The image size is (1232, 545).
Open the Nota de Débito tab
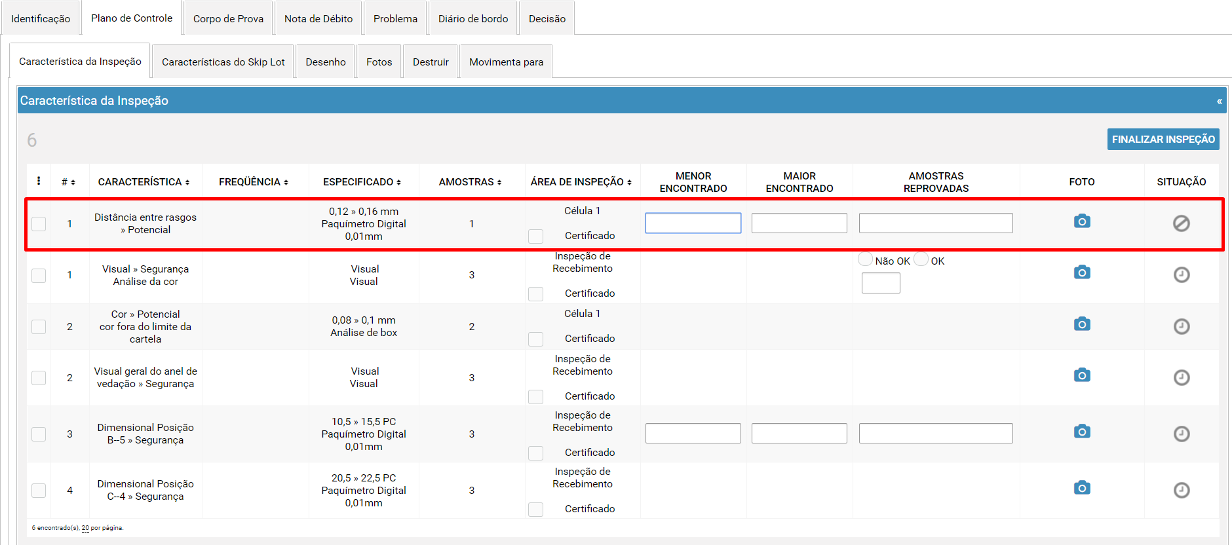(x=318, y=18)
